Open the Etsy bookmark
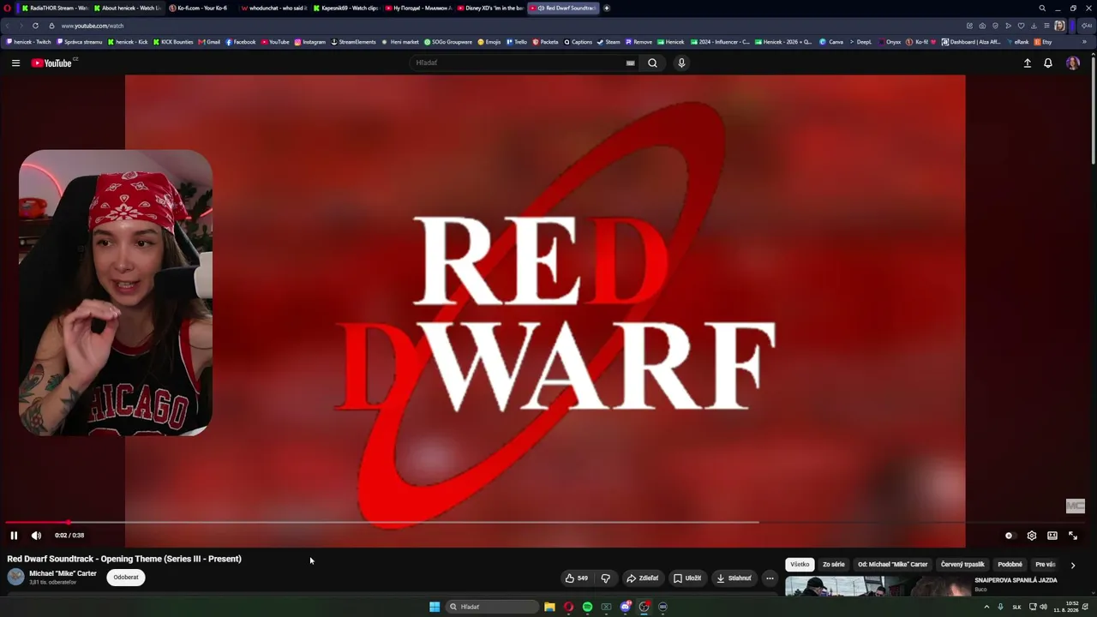This screenshot has width=1097, height=617. pos(1043,42)
